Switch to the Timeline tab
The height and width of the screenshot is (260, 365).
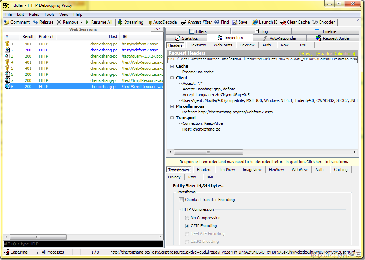(x=325, y=31)
